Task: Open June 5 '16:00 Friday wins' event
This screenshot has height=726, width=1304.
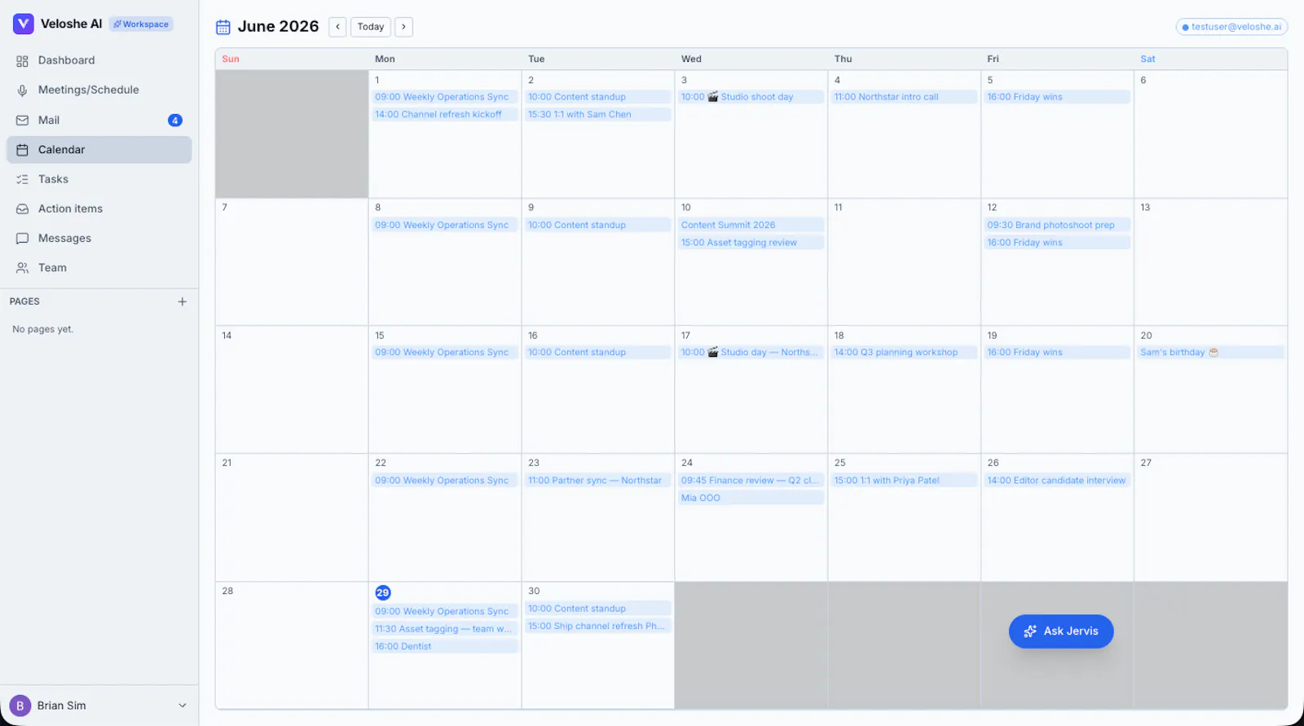Action: click(1058, 97)
